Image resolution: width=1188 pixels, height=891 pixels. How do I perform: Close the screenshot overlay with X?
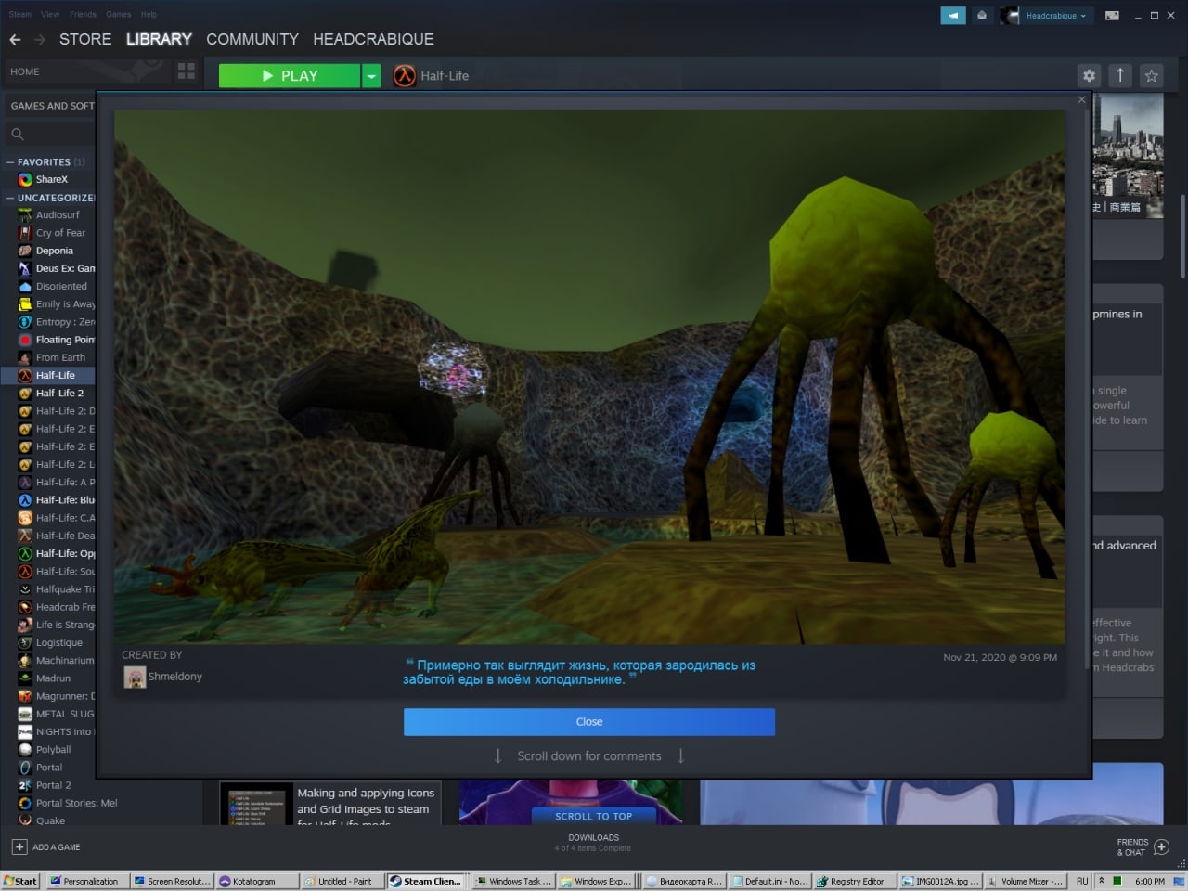tap(1081, 99)
